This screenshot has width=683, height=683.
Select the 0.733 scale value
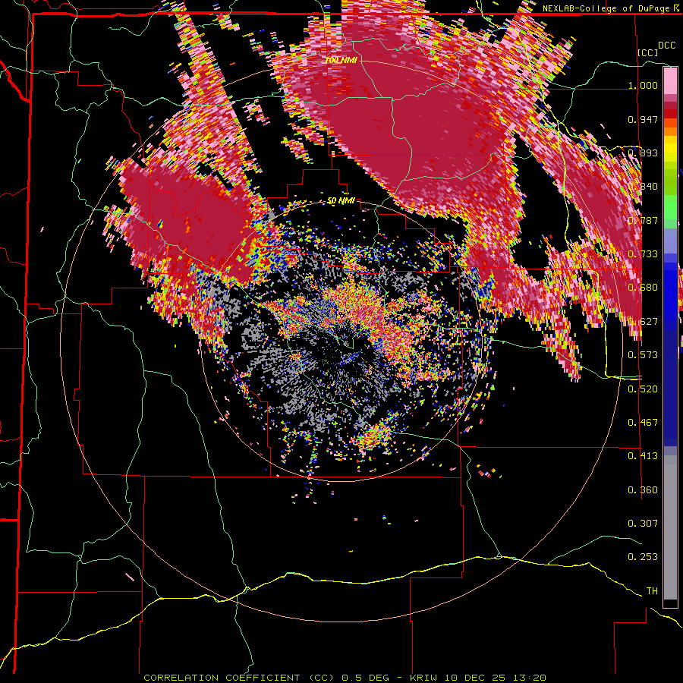pos(643,254)
